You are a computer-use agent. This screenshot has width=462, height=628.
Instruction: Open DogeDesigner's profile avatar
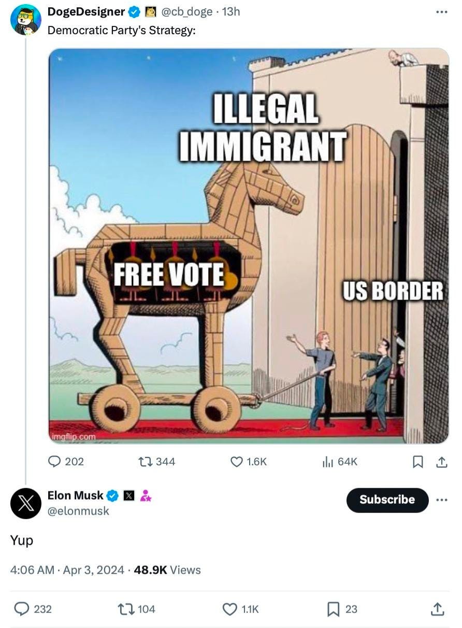click(x=25, y=20)
